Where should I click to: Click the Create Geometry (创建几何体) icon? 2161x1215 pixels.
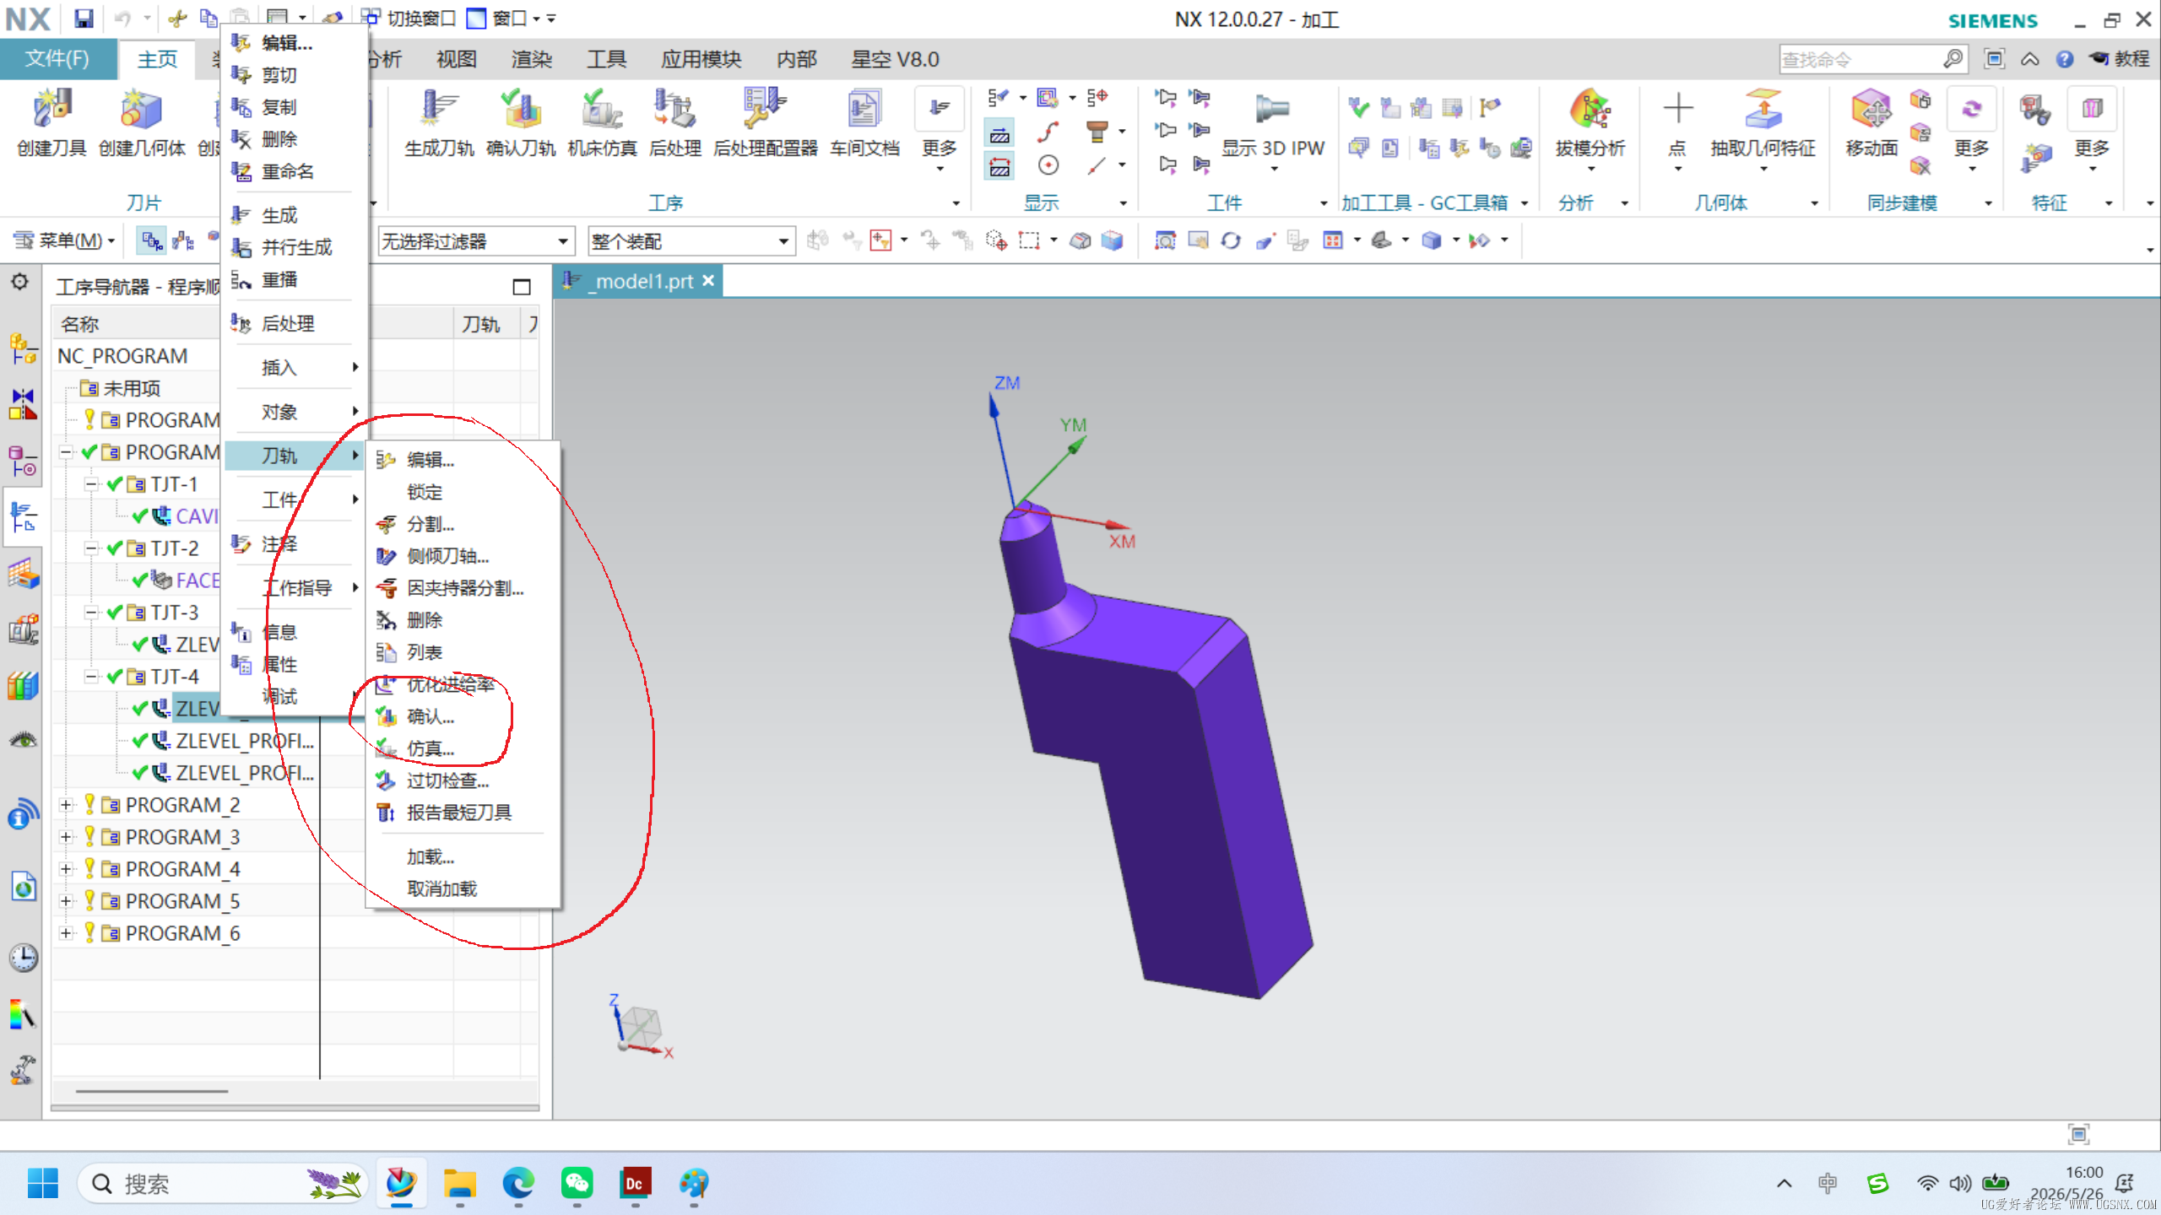pos(141,110)
